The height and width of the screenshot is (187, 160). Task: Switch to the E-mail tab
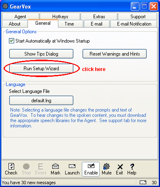(x=96, y=24)
